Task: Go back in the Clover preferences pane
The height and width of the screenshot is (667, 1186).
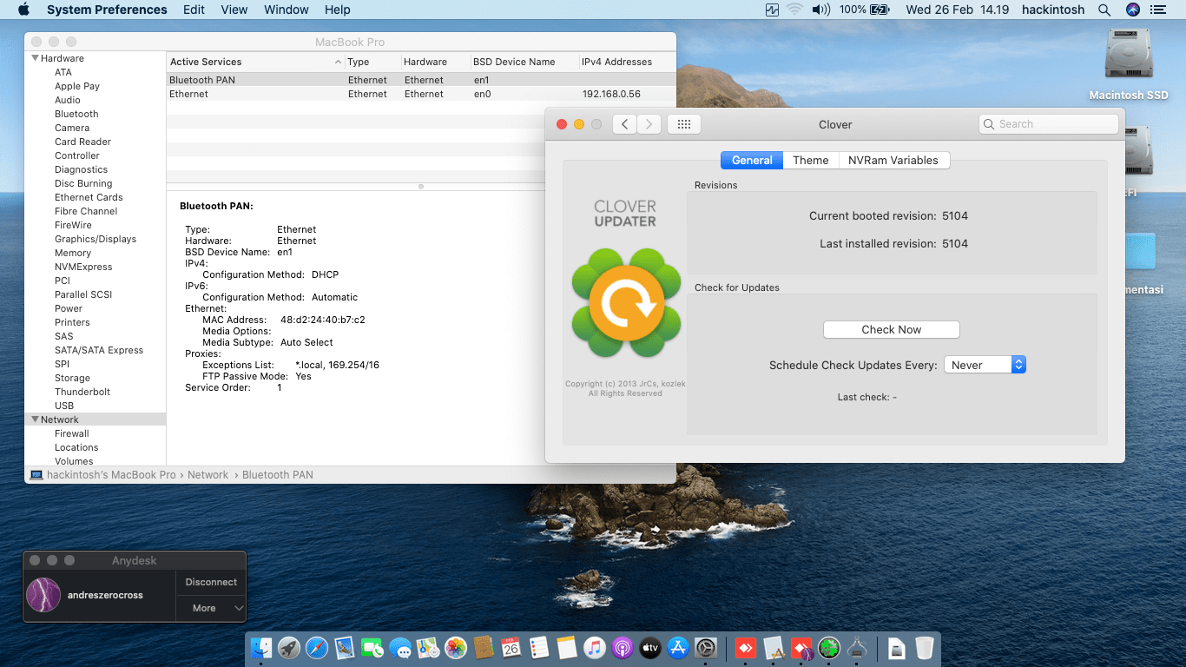Action: point(624,124)
